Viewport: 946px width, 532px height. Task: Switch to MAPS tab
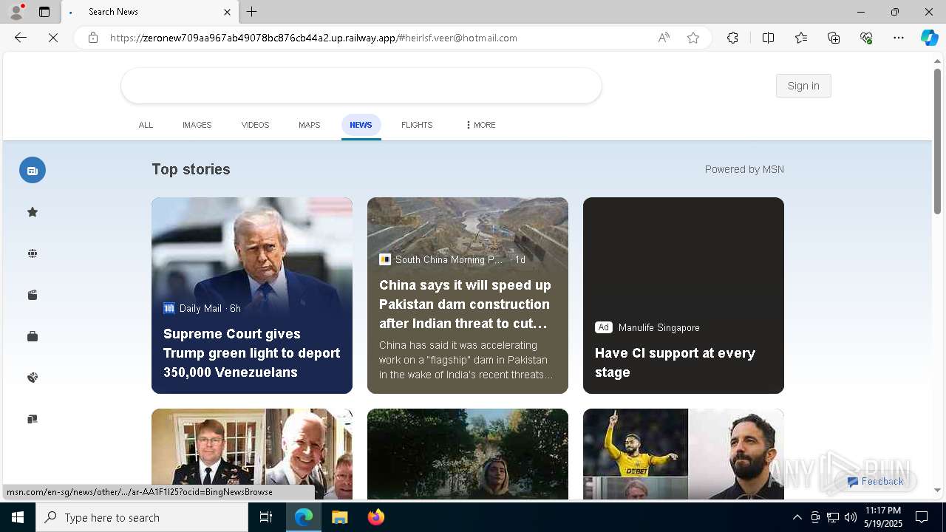pos(309,125)
